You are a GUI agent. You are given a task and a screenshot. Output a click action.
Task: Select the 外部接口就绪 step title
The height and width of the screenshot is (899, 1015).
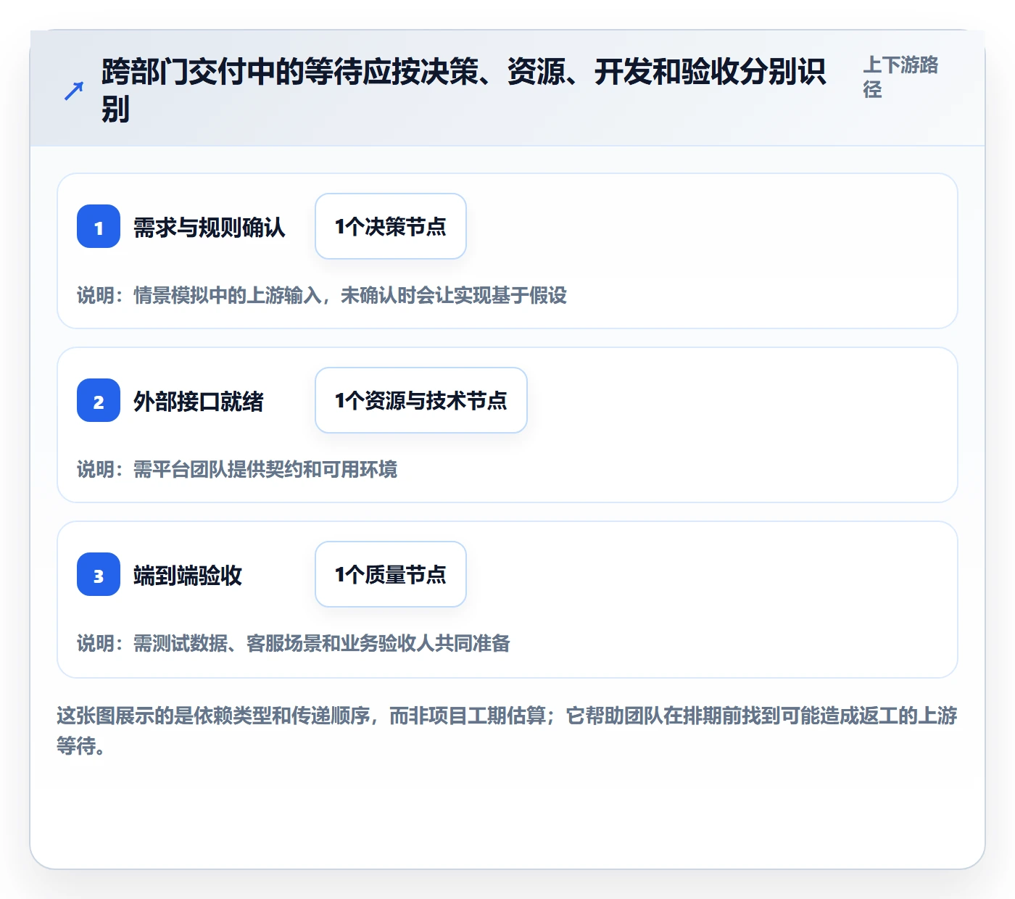198,402
